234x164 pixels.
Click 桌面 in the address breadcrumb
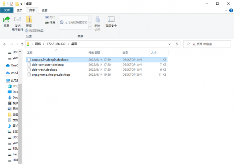74,44
